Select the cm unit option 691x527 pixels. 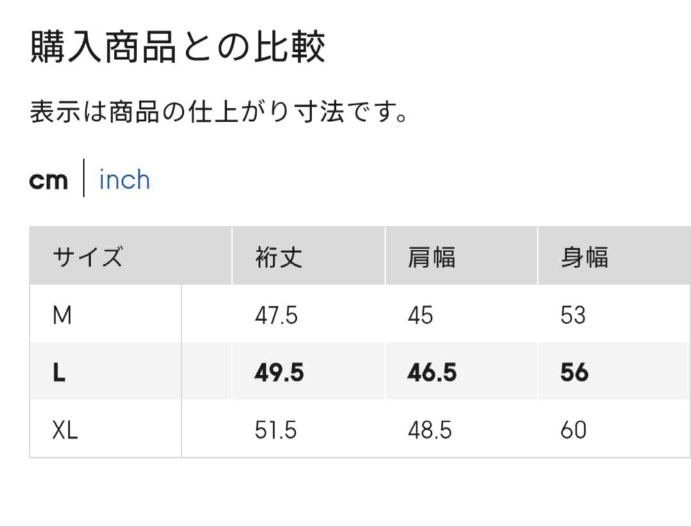click(48, 181)
